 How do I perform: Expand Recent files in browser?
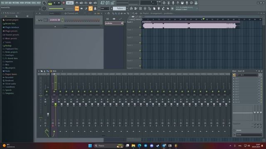point(10,24)
